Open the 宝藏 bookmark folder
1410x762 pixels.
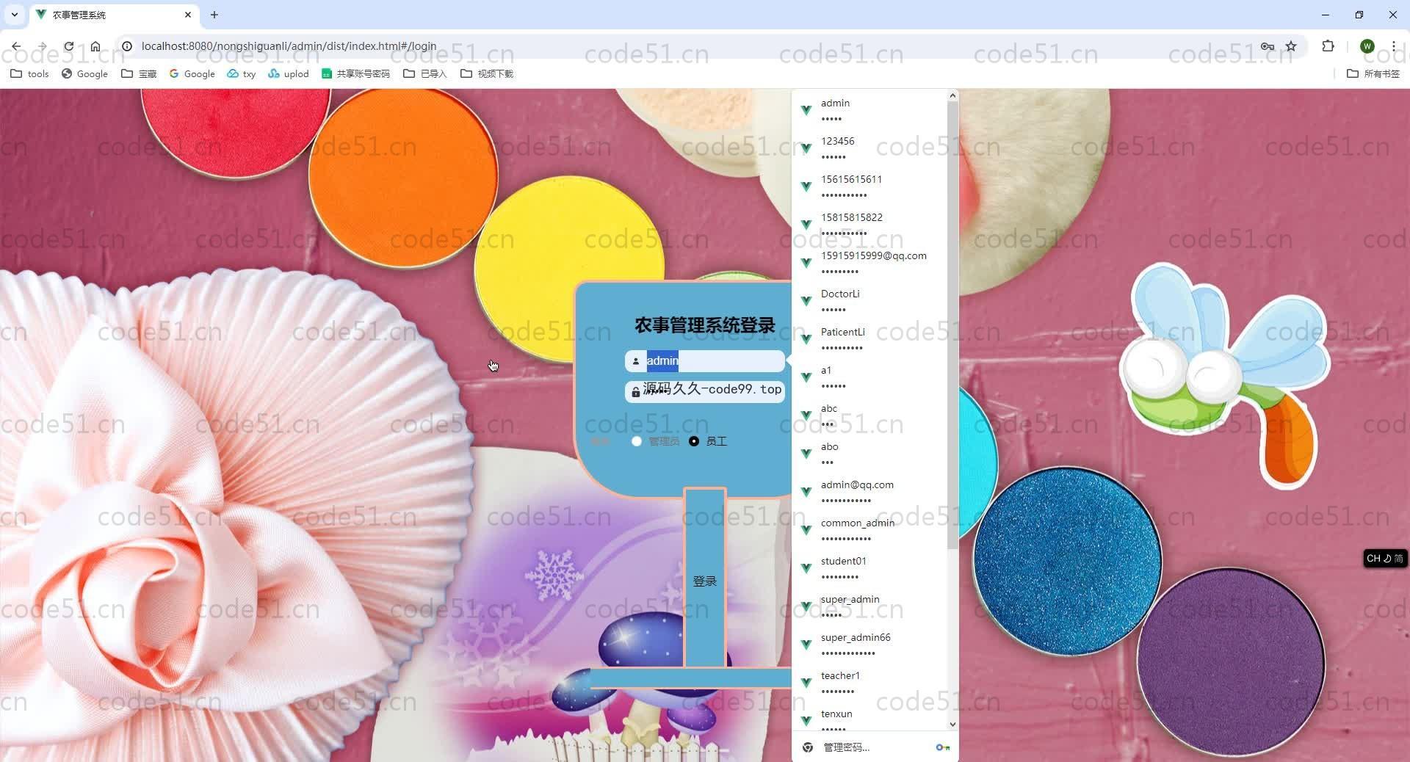pyautogui.click(x=139, y=73)
